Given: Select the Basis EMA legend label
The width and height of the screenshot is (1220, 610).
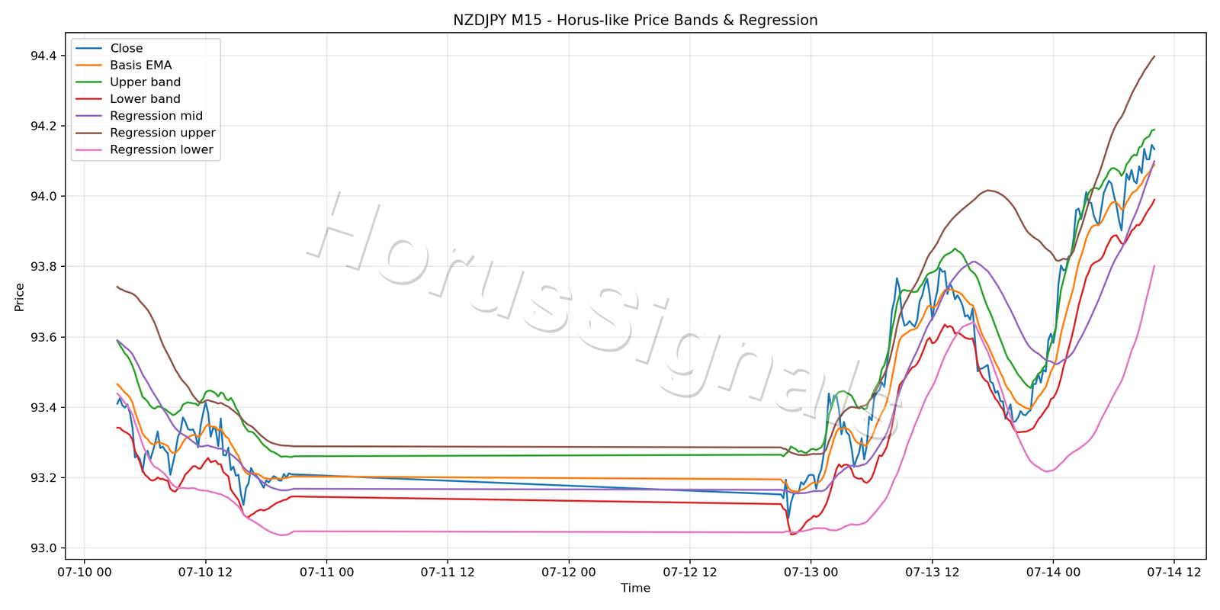Looking at the screenshot, I should pyautogui.click(x=141, y=66).
